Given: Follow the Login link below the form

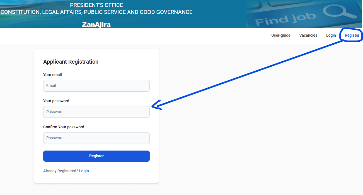Looking at the screenshot, I should 84,171.
